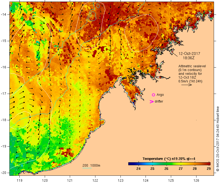Click the 'and velocity for' text line
Viewport: 221px width, 183px height.
190,74
